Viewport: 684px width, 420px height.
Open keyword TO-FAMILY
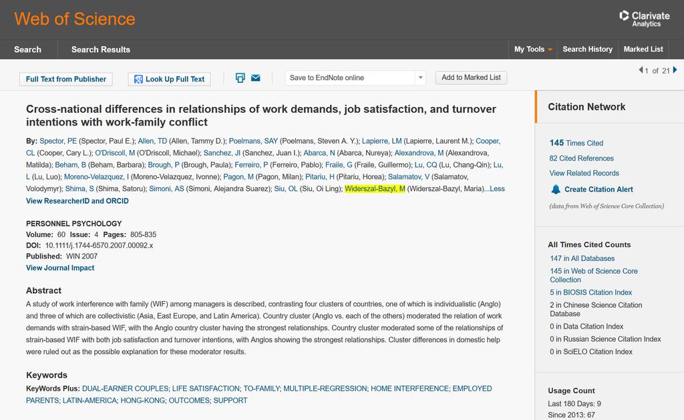point(261,389)
